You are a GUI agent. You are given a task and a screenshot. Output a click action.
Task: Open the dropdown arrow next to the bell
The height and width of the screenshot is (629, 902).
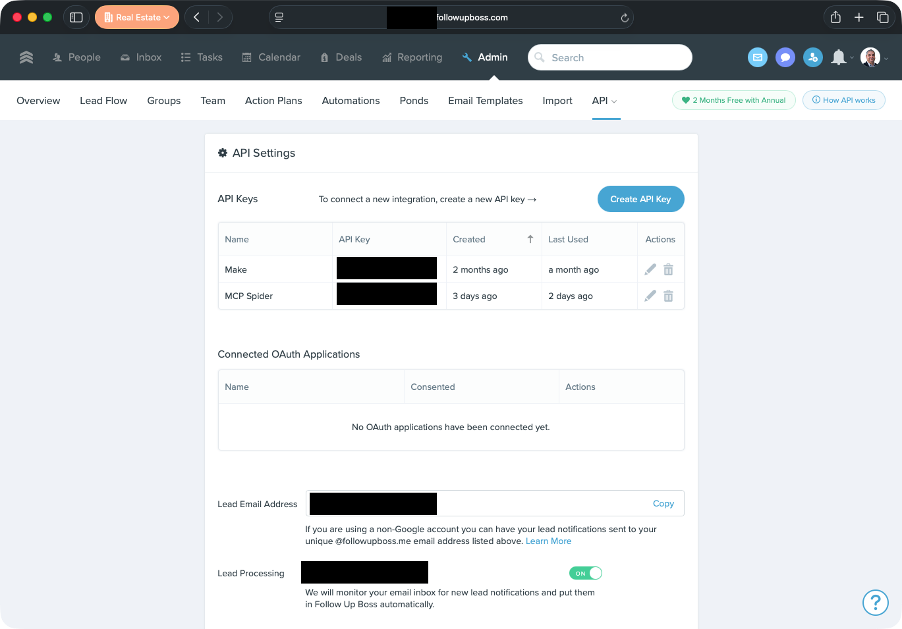[852, 58]
